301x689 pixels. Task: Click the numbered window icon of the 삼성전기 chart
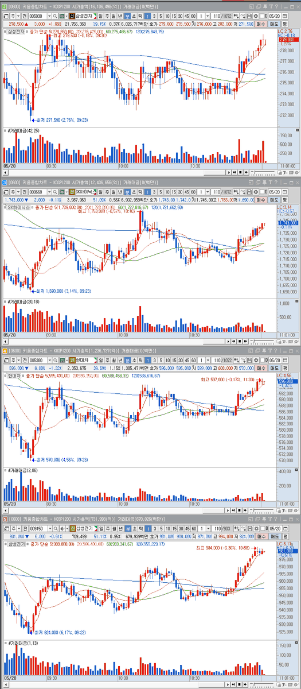click(4, 518)
